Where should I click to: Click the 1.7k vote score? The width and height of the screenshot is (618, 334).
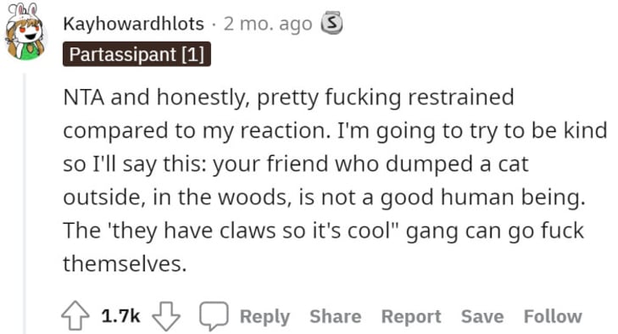tap(120, 316)
